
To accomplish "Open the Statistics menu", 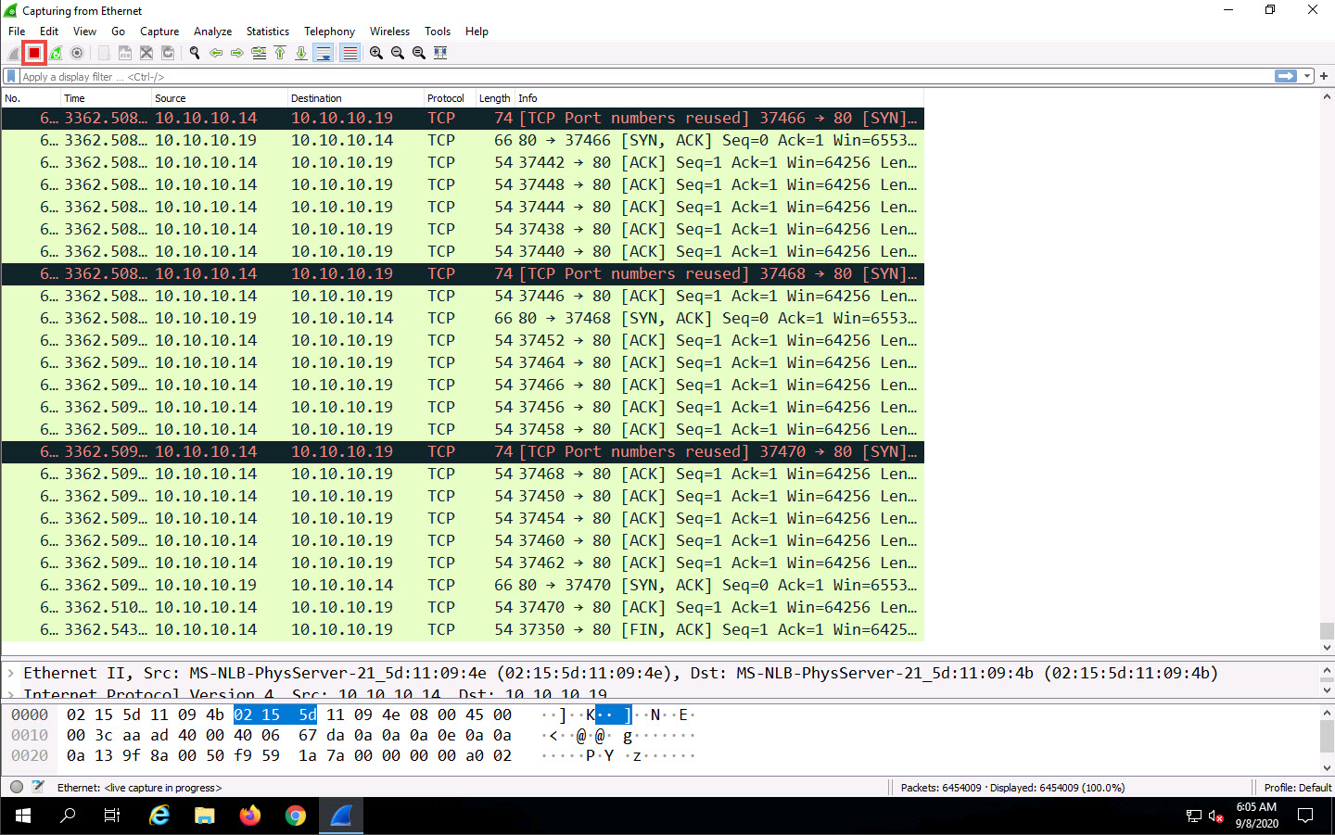I will tap(267, 32).
